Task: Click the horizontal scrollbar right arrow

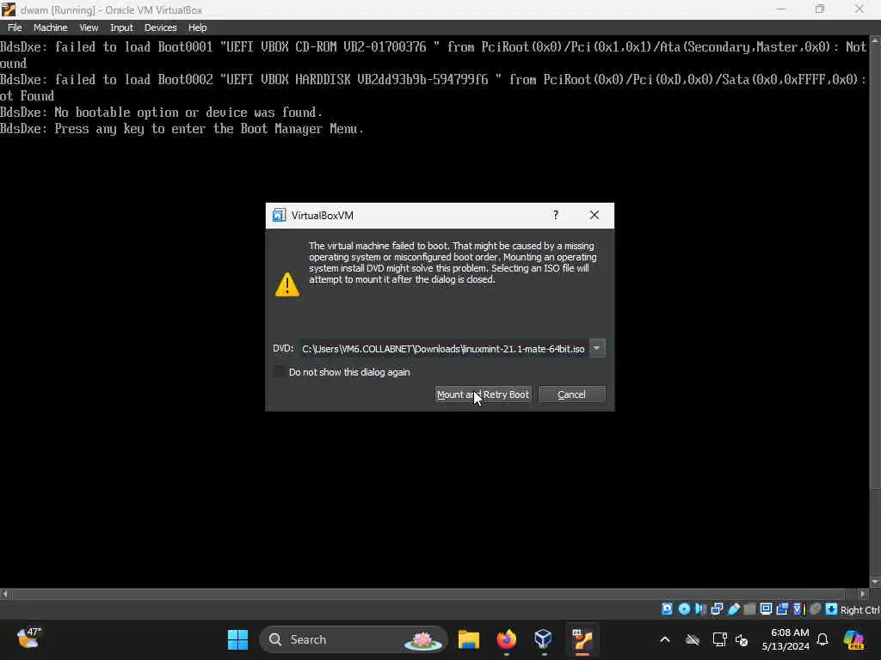Action: pyautogui.click(x=864, y=593)
